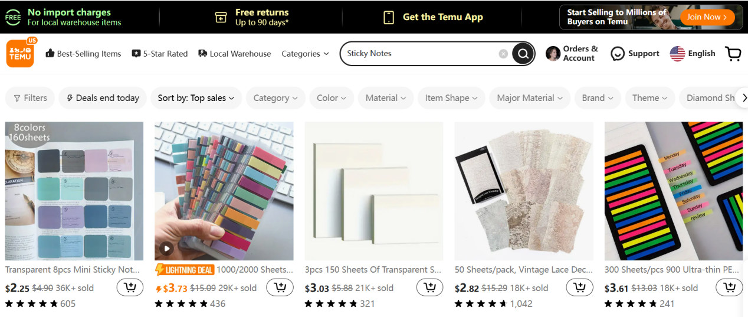Toggle the Deals end today filter
Screen dimensions: 748x317
click(x=103, y=98)
